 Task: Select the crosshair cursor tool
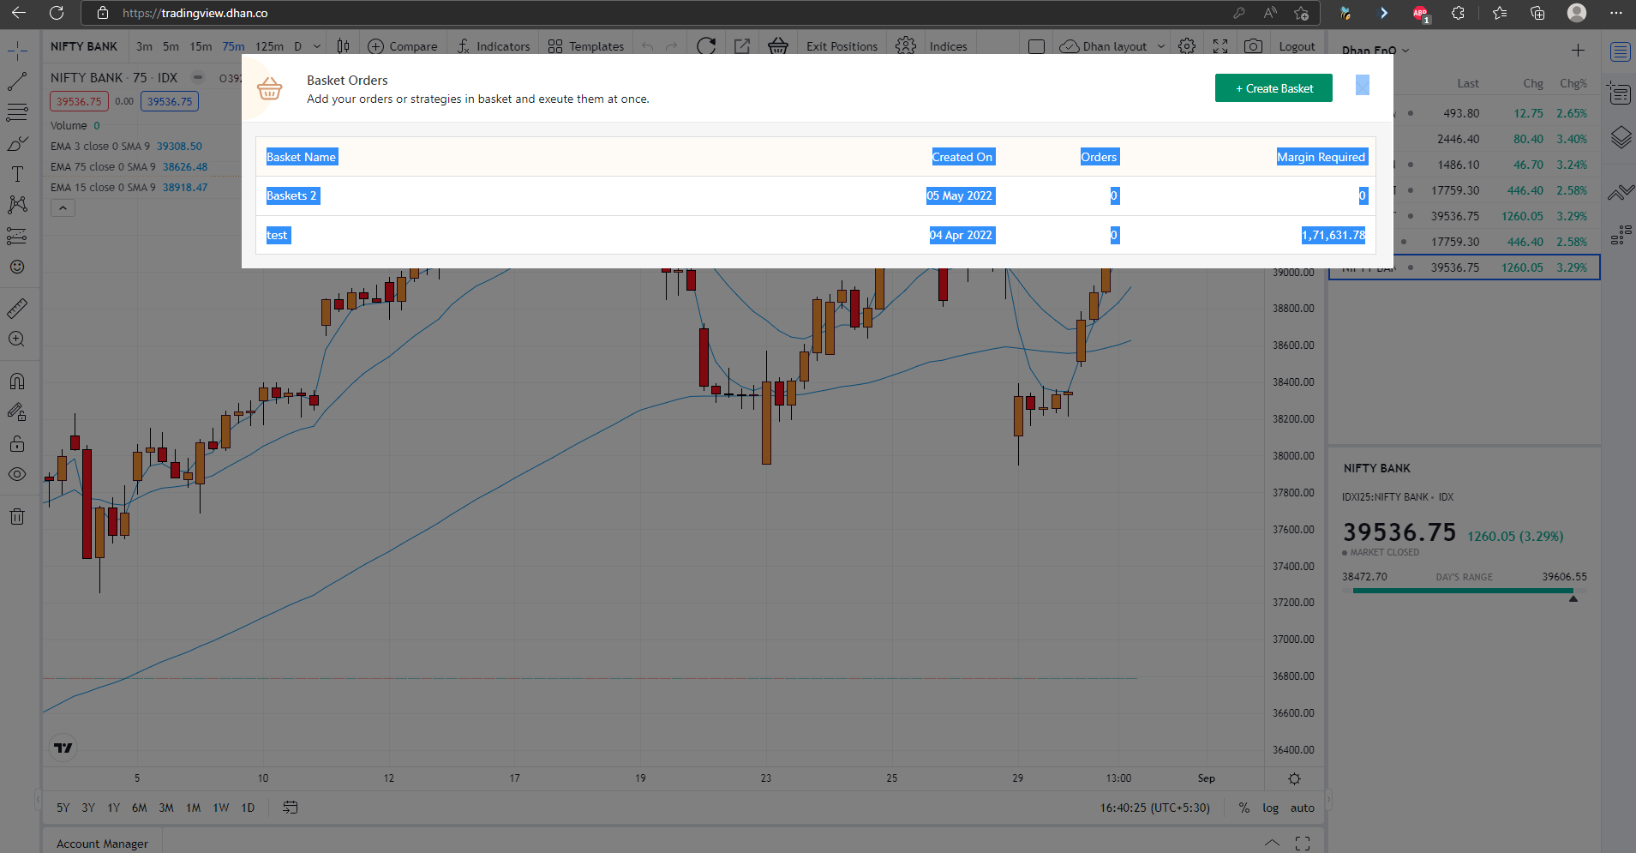[x=17, y=51]
